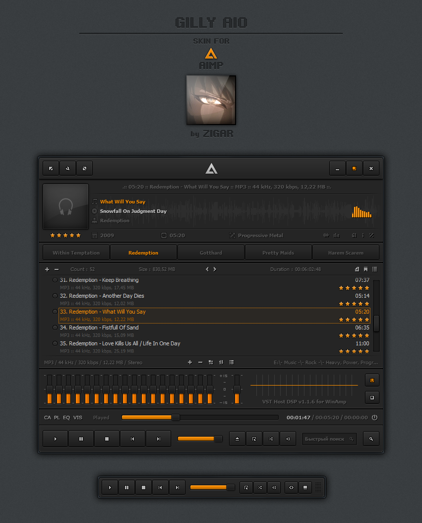Screen dimensions: 422x523
Task: Click the album art headphones thumbnail
Action: 65,206
